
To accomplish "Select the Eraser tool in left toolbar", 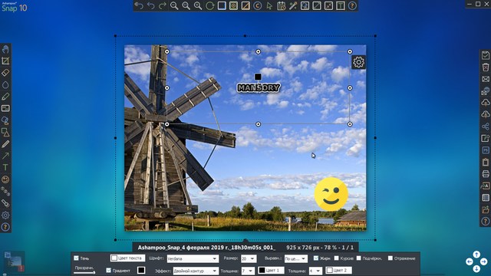I will [5, 73].
